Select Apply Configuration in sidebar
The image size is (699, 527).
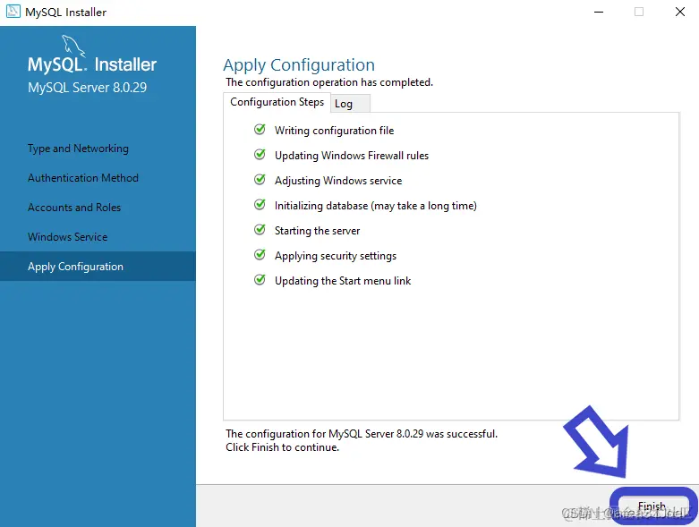pyautogui.click(x=98, y=267)
